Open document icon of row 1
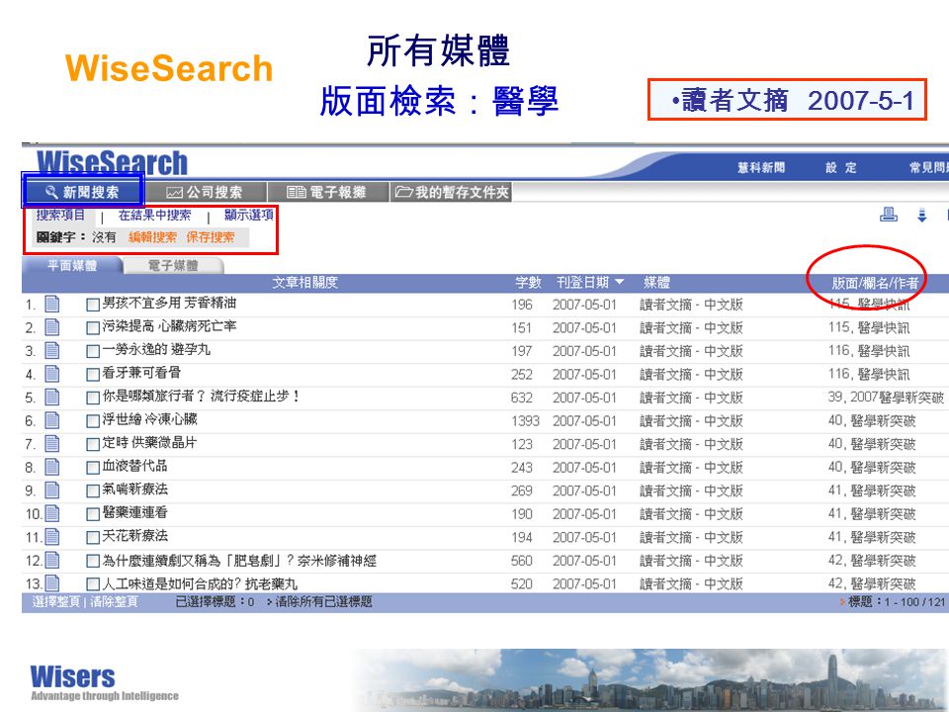The width and height of the screenshot is (949, 712). click(x=52, y=304)
